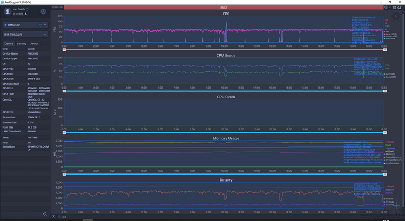
Task: Click the blue plus add-chart button
Action: 397,205
